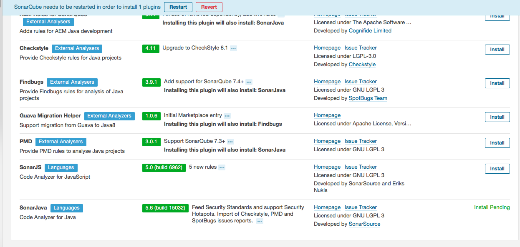
Task: Open the SonarSource developer link for SonarJava
Action: [x=365, y=224]
